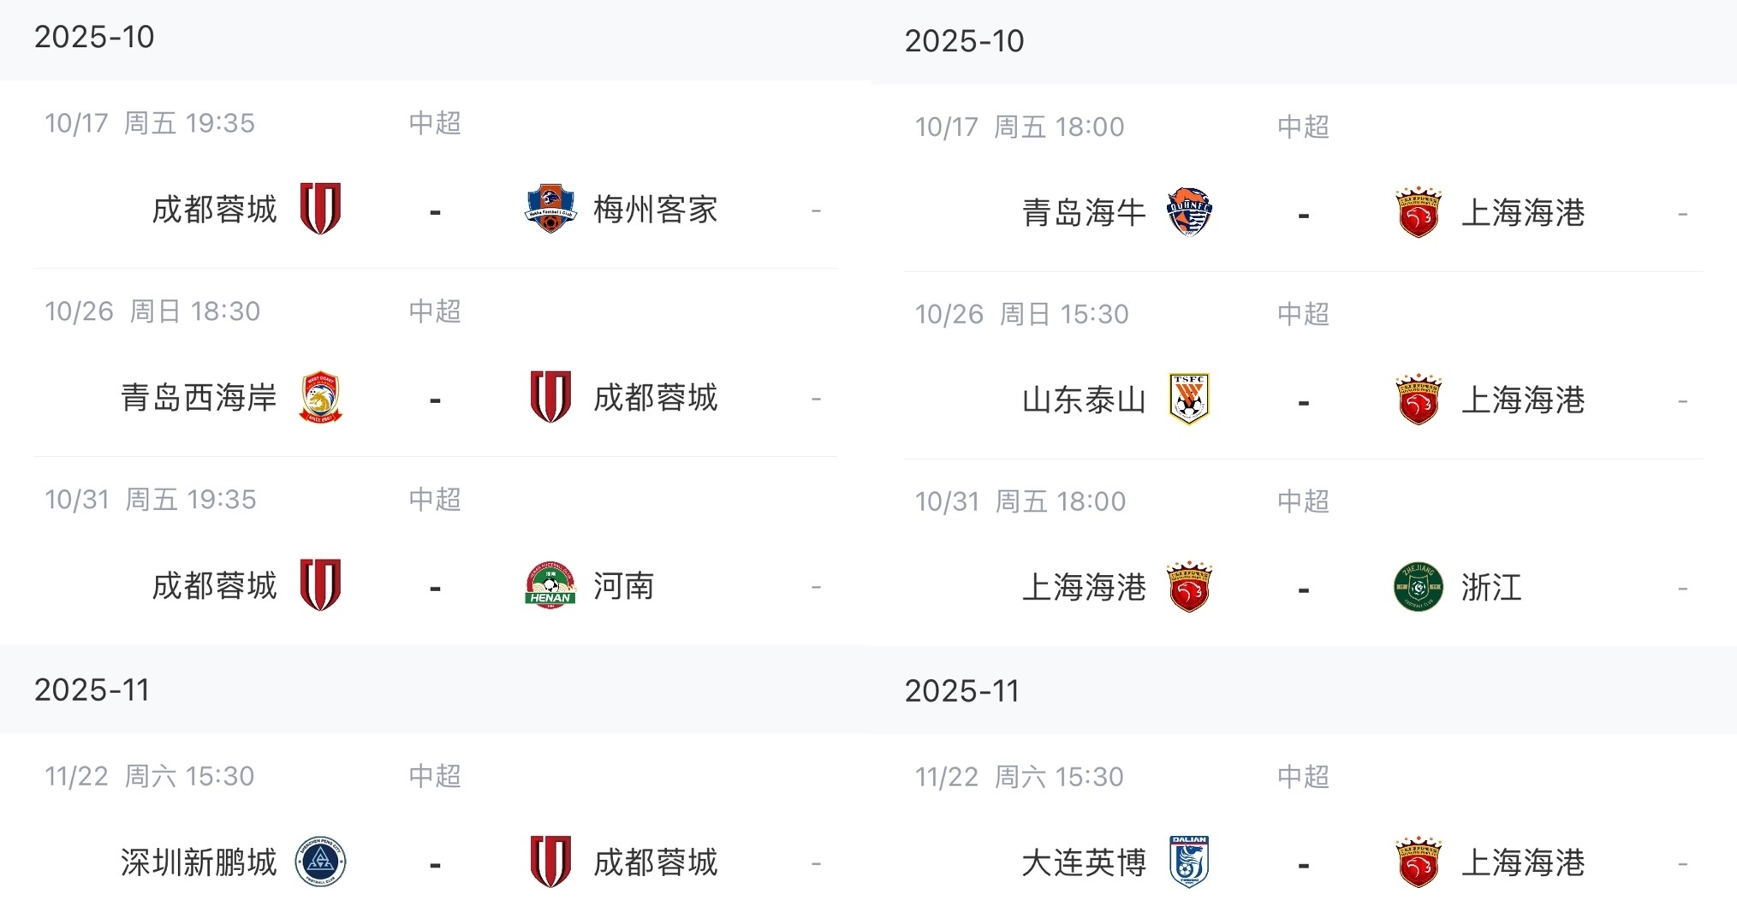Click the 青岛西海岸 team name

tap(199, 398)
